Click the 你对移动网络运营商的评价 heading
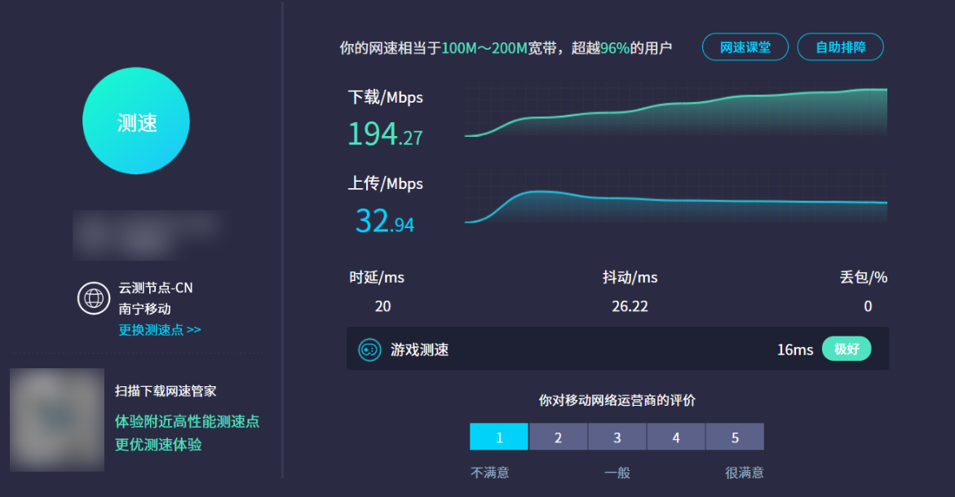This screenshot has height=497, width=955. pyautogui.click(x=617, y=400)
